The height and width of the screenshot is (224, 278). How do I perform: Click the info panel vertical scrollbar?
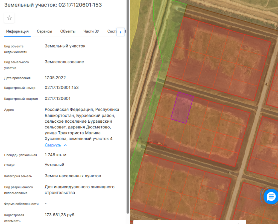click(x=128, y=109)
